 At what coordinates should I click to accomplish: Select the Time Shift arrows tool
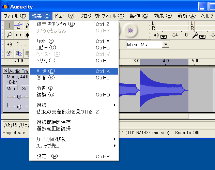pos(18,35)
